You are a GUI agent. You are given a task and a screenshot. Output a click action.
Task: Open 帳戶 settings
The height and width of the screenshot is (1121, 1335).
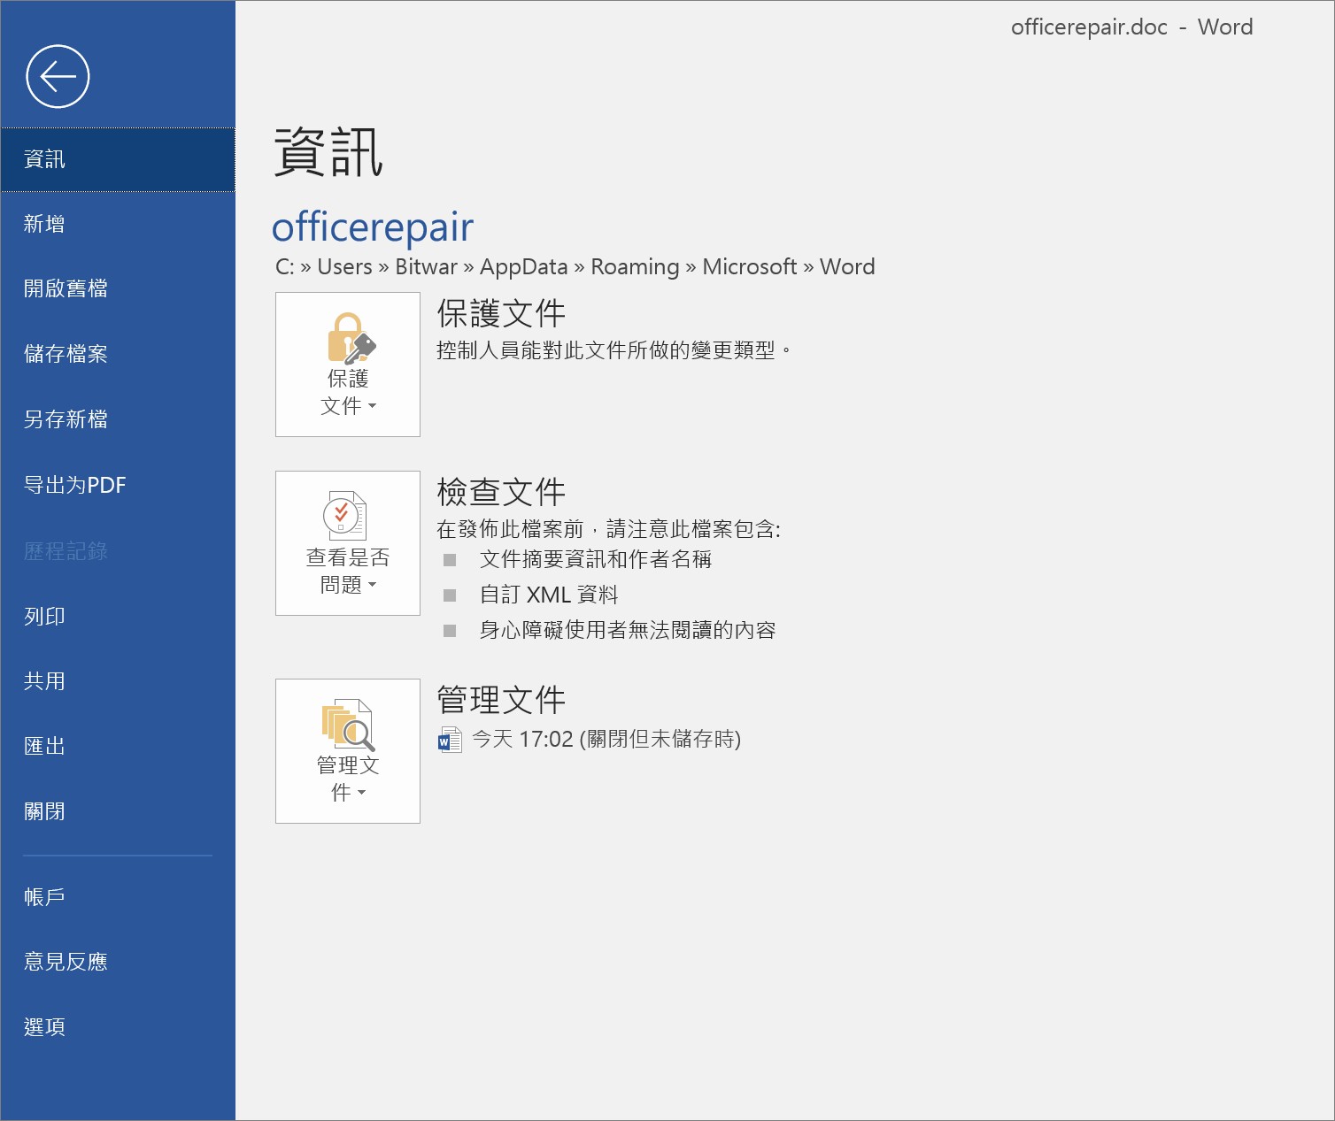coord(118,897)
